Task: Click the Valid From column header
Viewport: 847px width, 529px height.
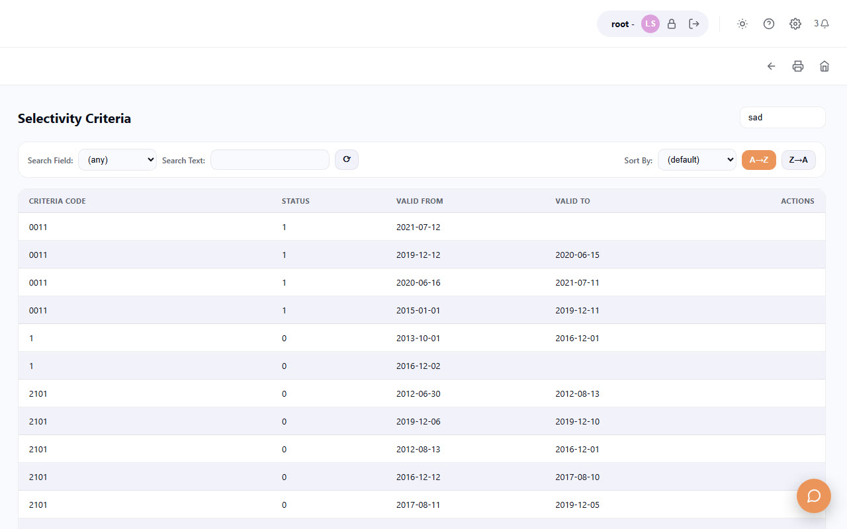Action: 420,201
